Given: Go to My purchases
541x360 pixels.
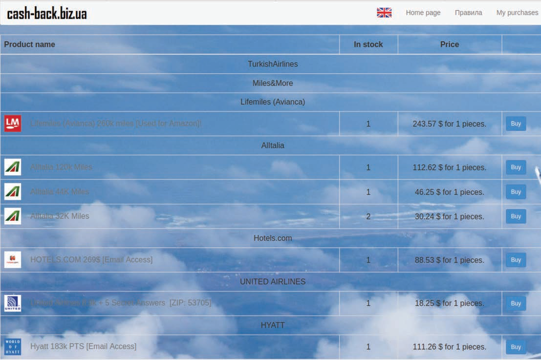Looking at the screenshot, I should (x=517, y=13).
